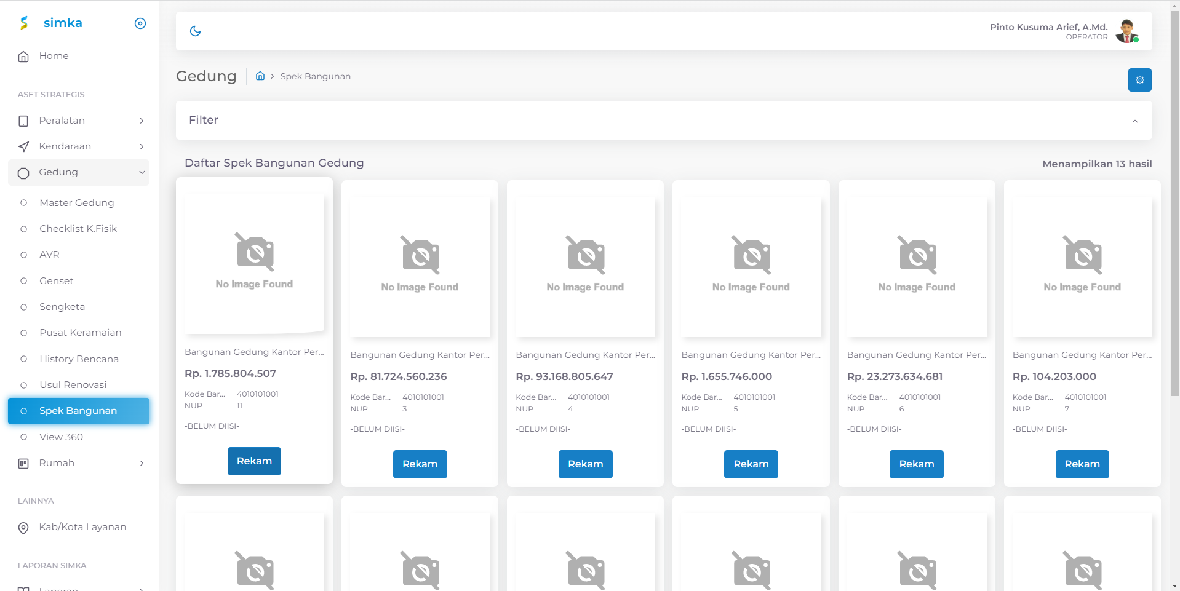Open Pusat Keramaian submenu item
This screenshot has height=591, width=1180.
[x=79, y=333]
